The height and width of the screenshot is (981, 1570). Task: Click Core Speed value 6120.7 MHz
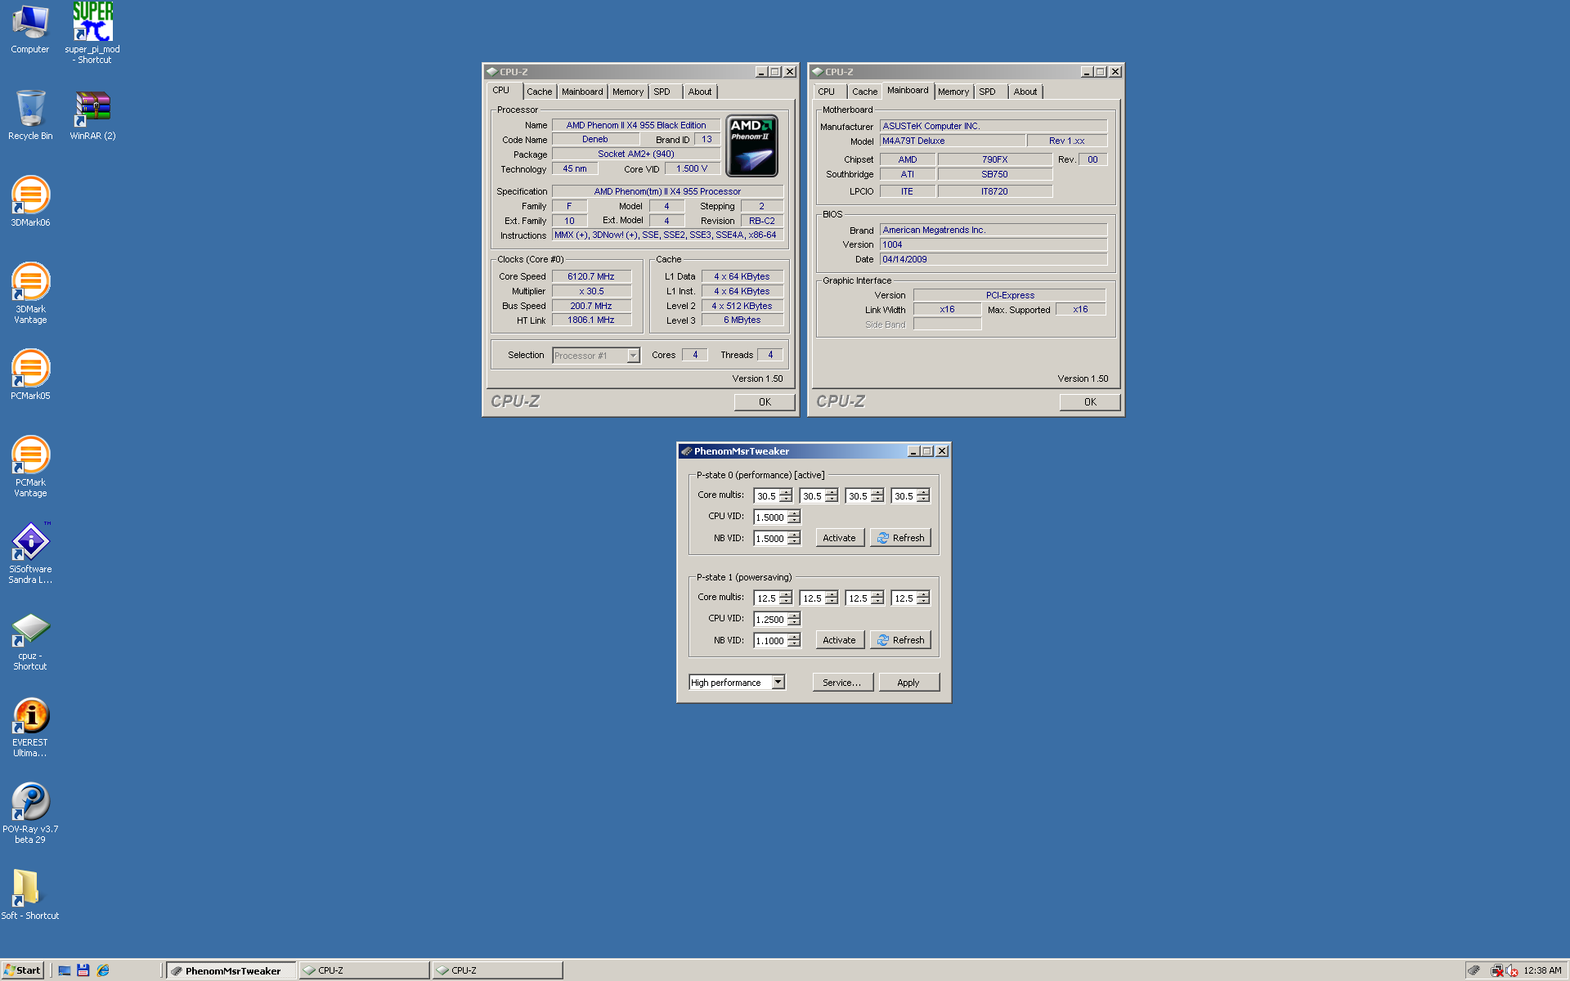[x=591, y=276]
